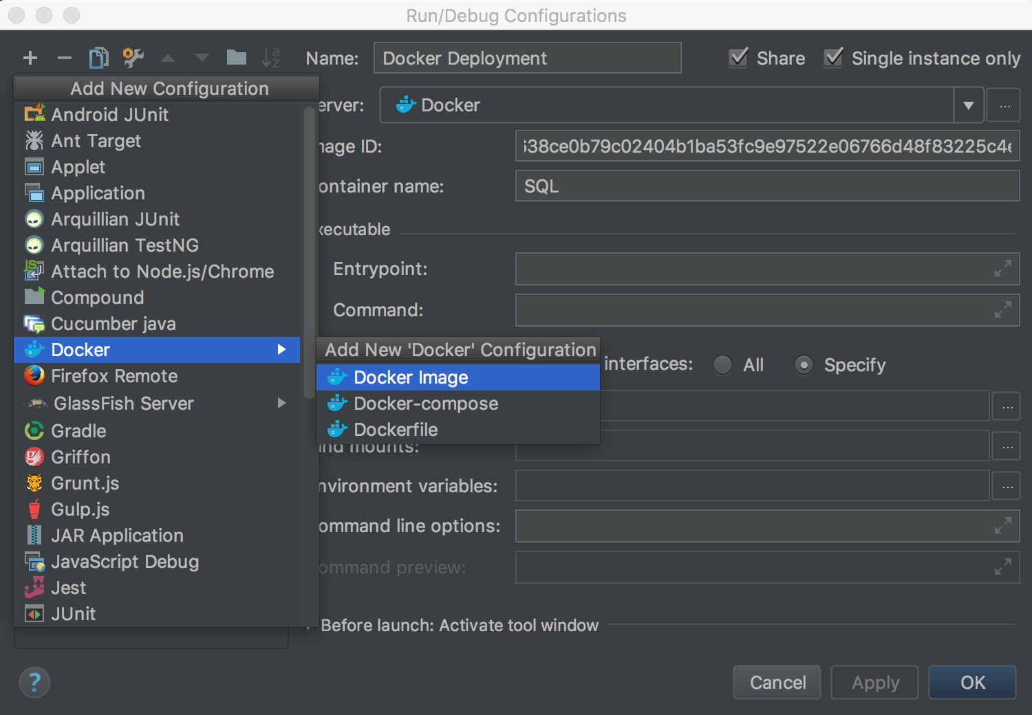The width and height of the screenshot is (1032, 715).
Task: Click the folder icon in toolbar
Action: pyautogui.click(x=237, y=58)
